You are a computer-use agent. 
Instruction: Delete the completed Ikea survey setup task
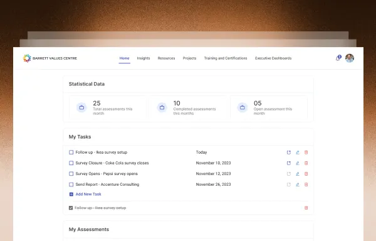coord(306,208)
